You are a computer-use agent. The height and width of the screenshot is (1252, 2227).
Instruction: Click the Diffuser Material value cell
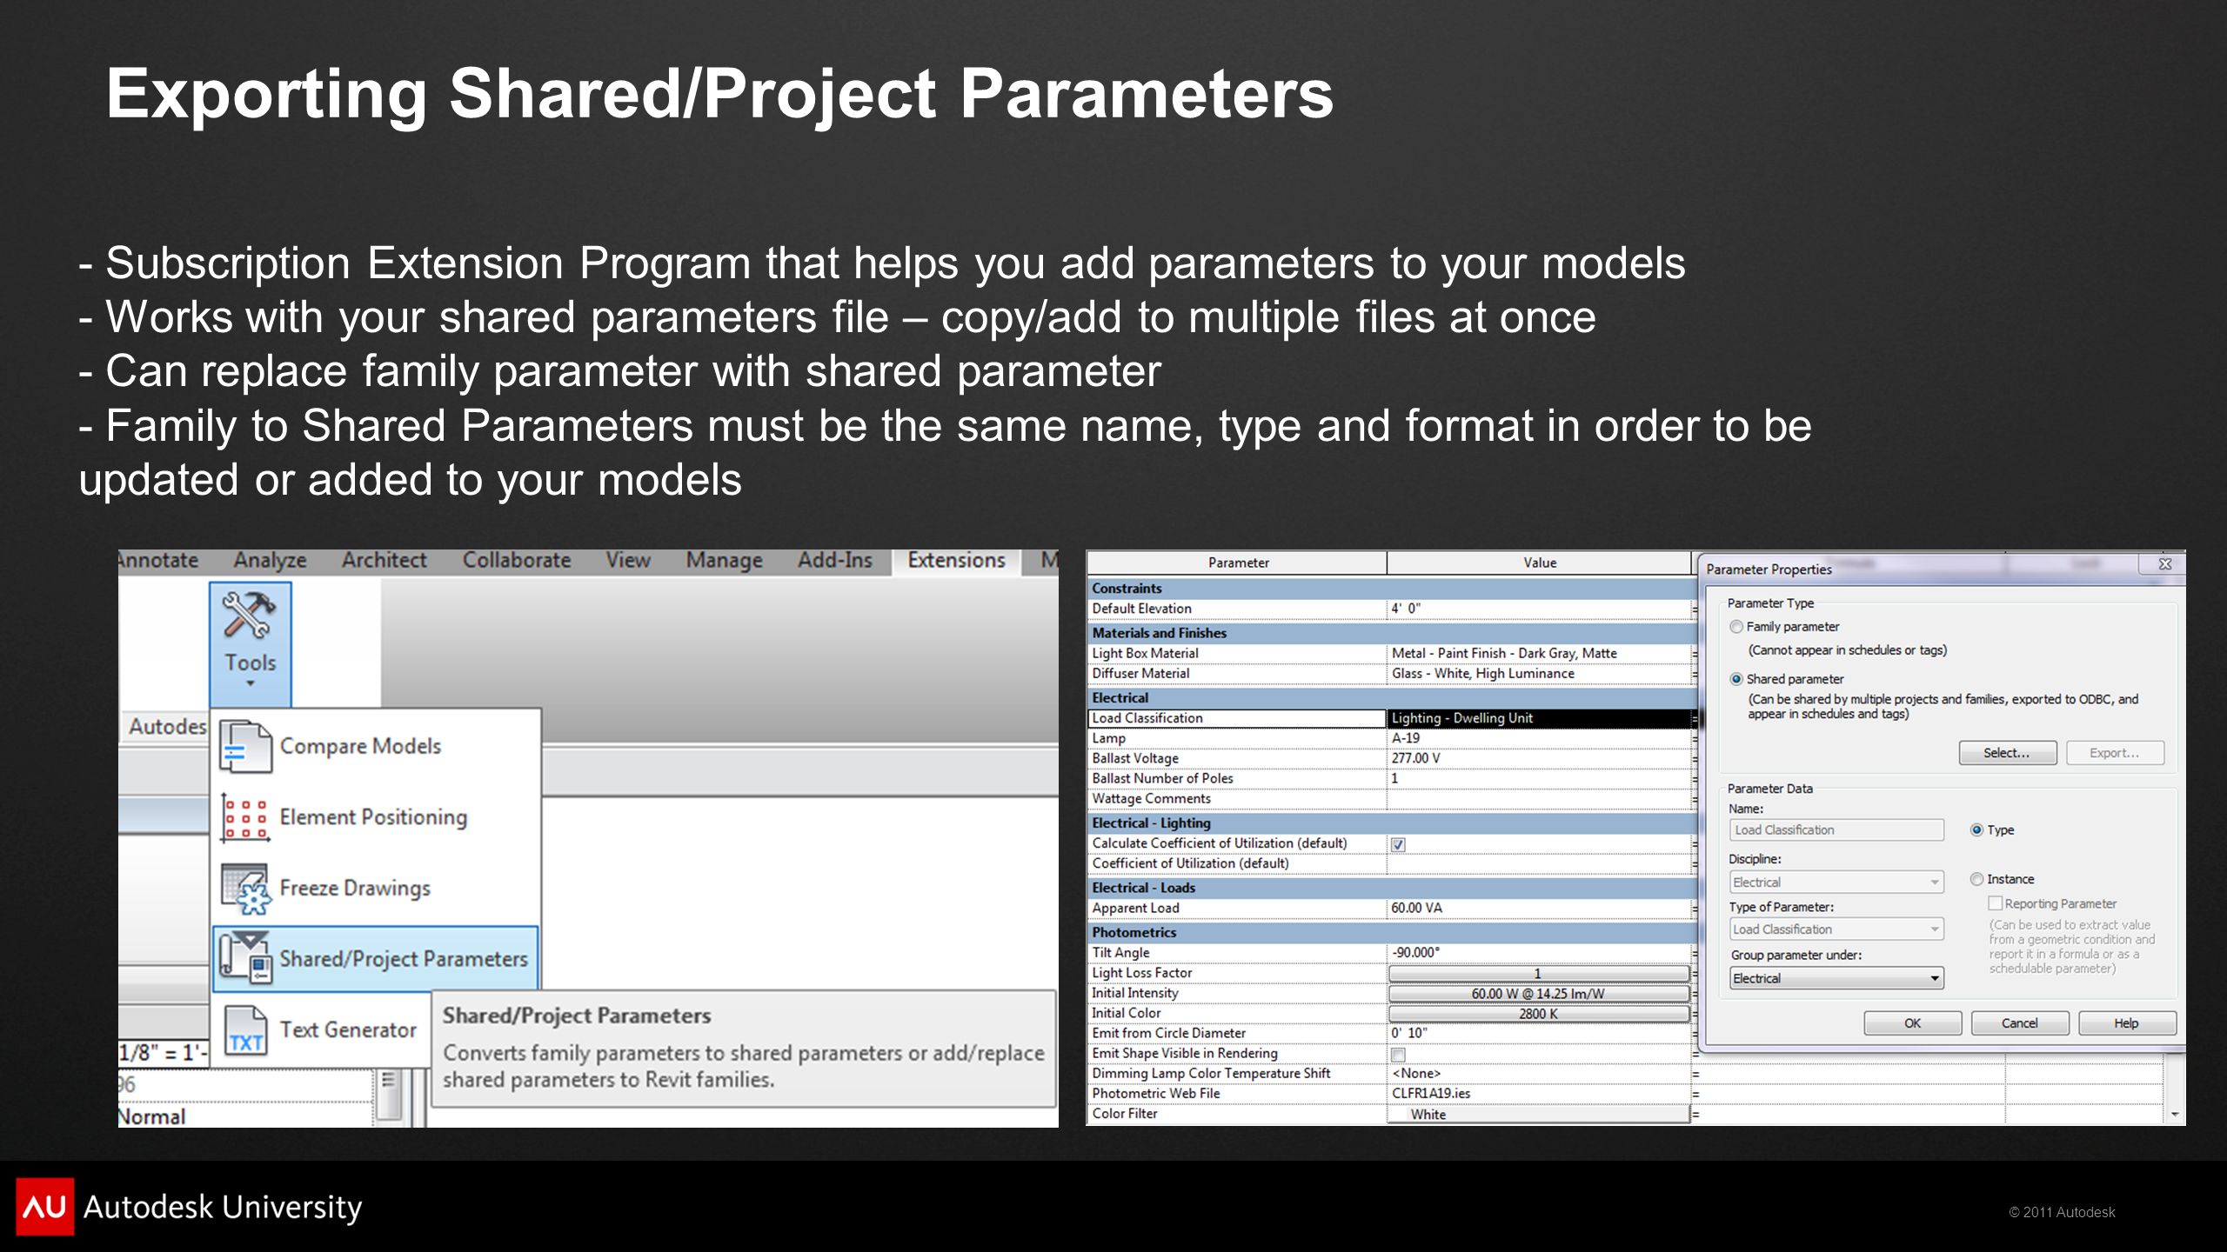[1538, 674]
